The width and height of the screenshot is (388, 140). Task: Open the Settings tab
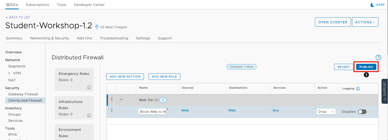tap(143, 38)
